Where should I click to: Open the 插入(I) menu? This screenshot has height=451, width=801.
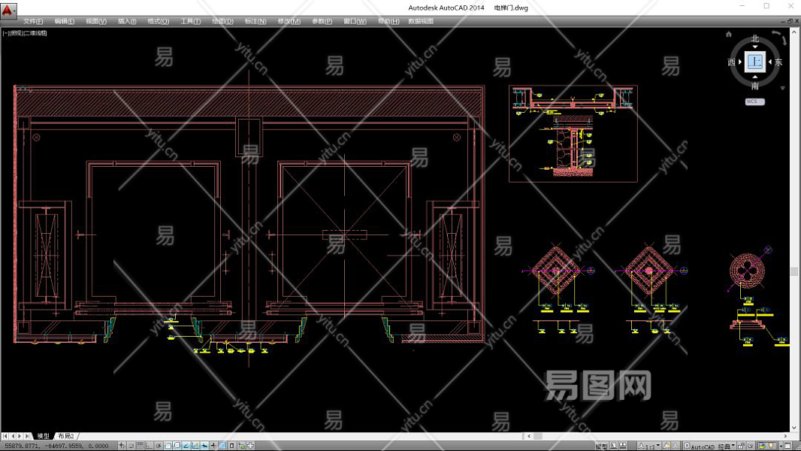[127, 21]
